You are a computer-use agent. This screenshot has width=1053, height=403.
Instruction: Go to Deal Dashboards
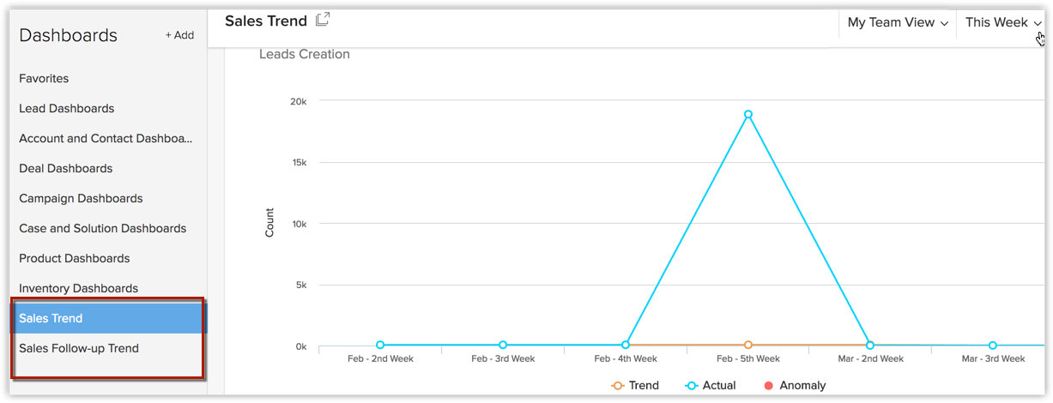point(65,168)
